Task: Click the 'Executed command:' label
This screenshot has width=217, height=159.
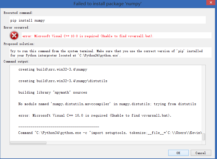Action: (x=18, y=13)
